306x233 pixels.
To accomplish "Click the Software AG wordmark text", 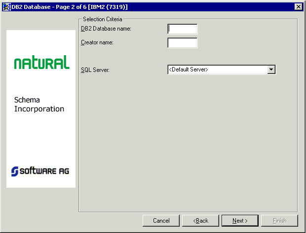I will pyautogui.click(x=44, y=171).
